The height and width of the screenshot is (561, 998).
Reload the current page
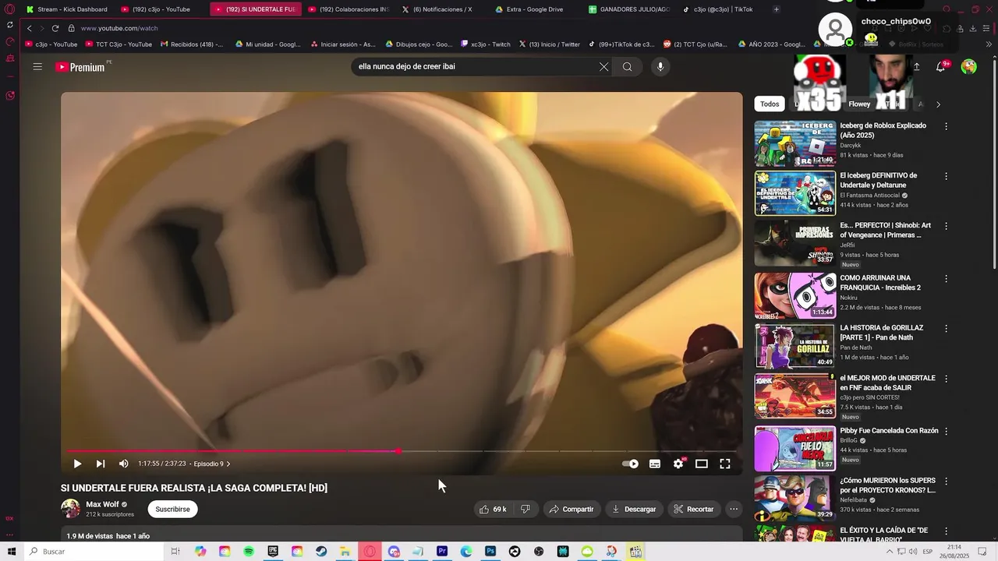point(55,28)
